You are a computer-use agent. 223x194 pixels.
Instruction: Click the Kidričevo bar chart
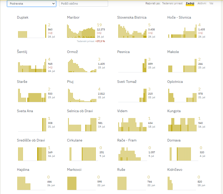coord(182,183)
